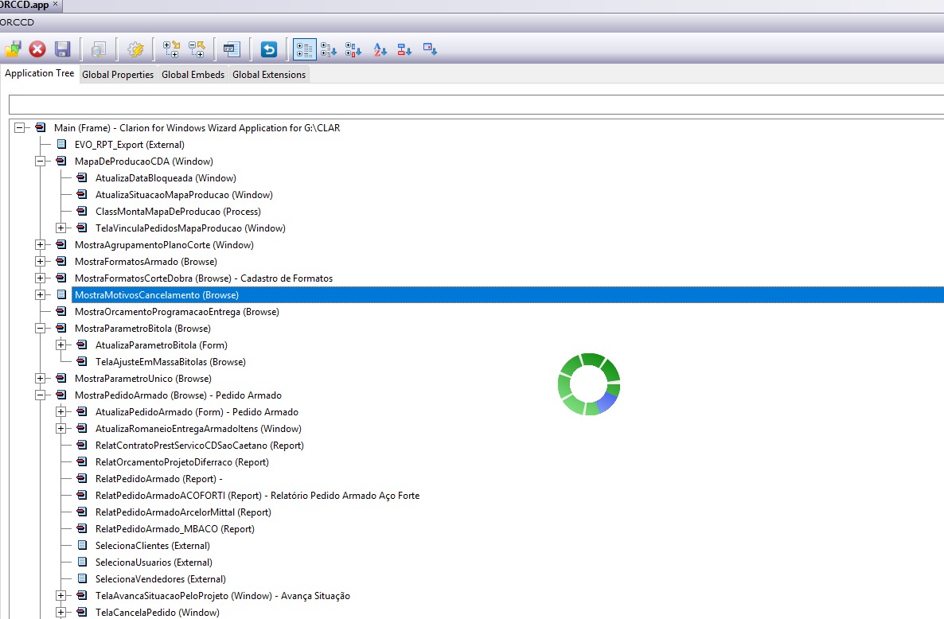Collapse the MapaDeProducaoCDA tree node
The width and height of the screenshot is (944, 619).
[x=40, y=162]
